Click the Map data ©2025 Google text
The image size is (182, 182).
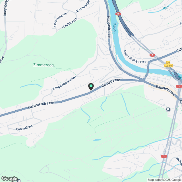(164, 180)
